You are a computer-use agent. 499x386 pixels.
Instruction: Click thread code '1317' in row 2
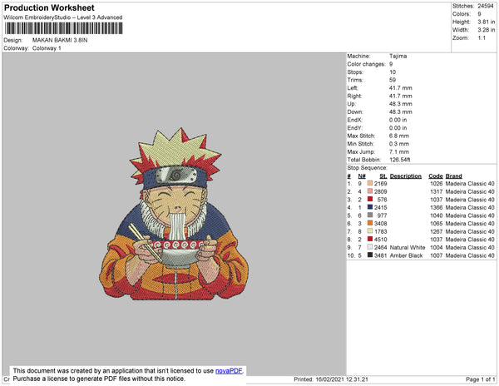click(x=437, y=191)
